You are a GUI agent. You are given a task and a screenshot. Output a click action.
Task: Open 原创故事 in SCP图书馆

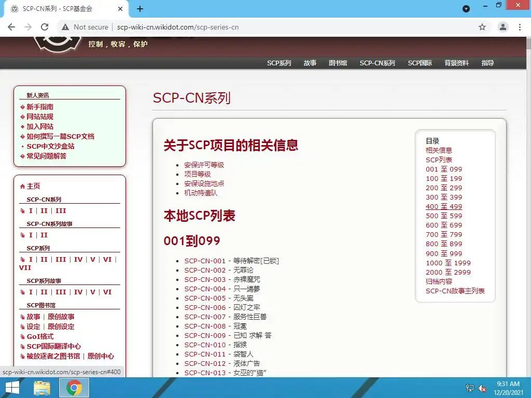[x=61, y=317]
